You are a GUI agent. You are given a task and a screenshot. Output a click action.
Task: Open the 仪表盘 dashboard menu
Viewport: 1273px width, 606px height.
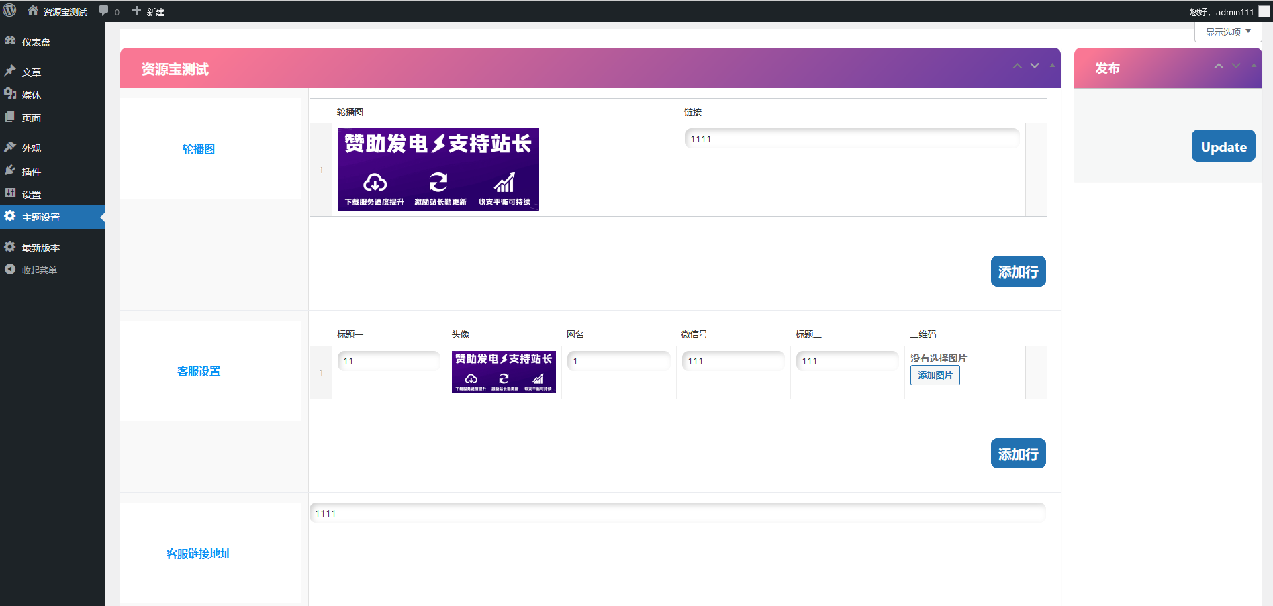pos(36,42)
